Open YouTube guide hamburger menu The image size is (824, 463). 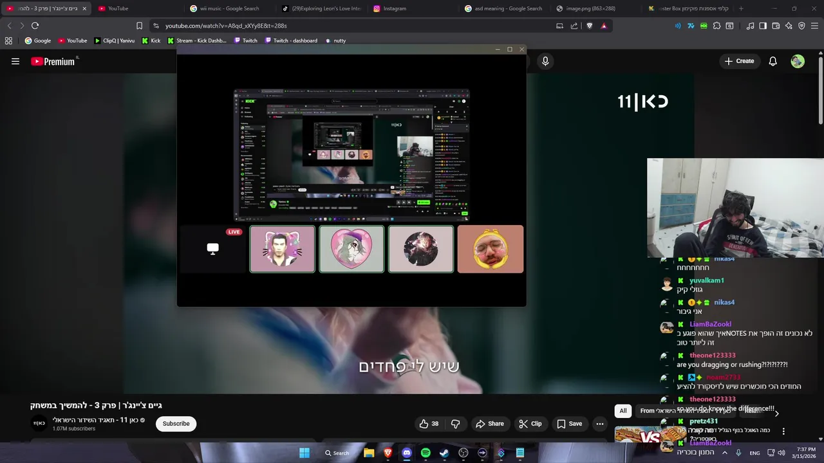tap(15, 61)
